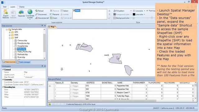Switch to the Data sources bottom tab
Screen dimensions: 199x112
pyautogui.click(x=9, y=62)
